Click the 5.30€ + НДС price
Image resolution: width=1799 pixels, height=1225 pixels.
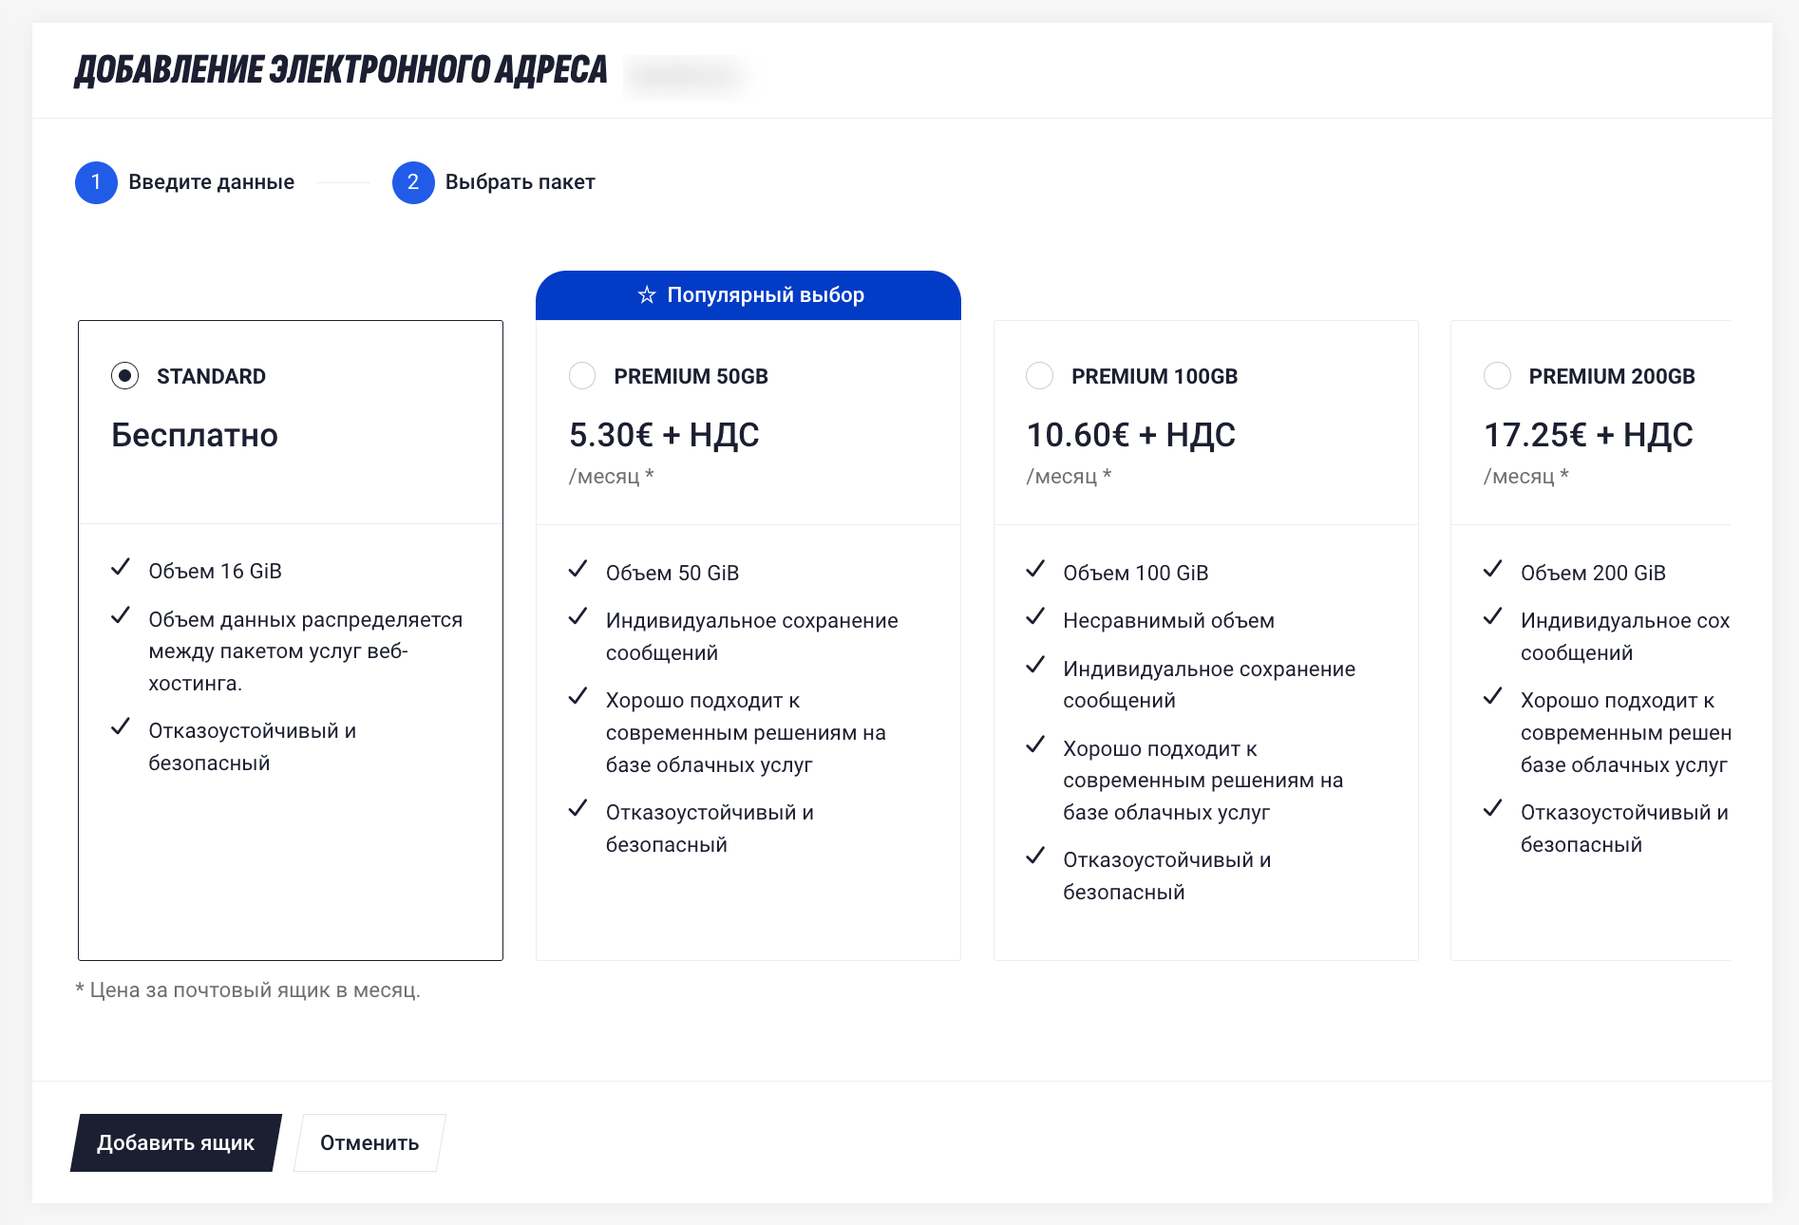point(664,435)
